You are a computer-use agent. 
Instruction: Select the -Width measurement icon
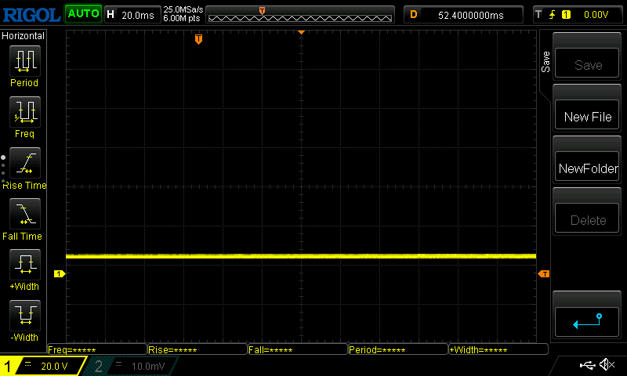(25, 315)
